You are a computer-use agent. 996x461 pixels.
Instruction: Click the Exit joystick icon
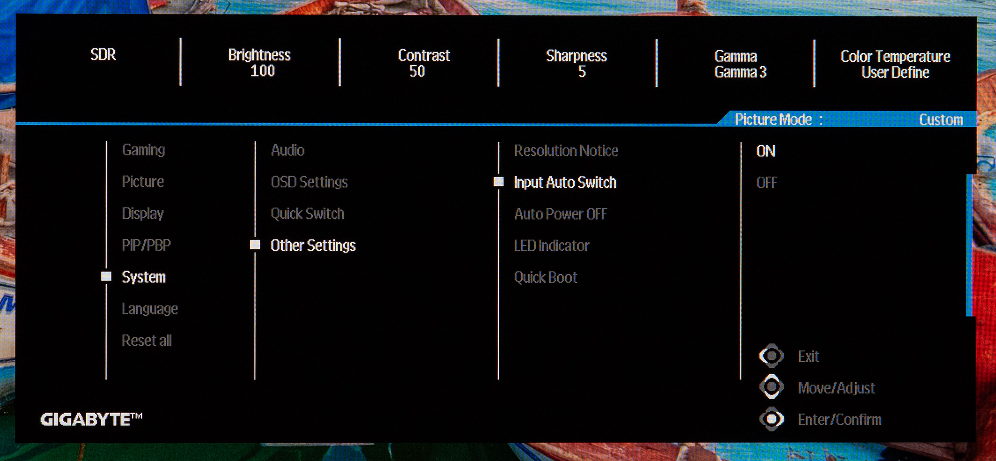771,356
